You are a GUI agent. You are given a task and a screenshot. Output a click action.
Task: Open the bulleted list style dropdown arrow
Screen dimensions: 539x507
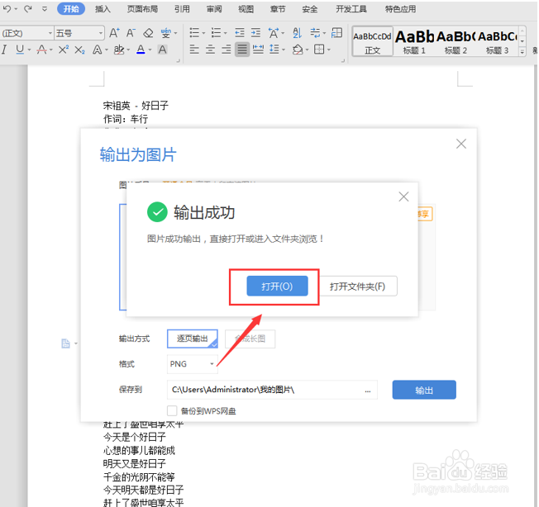point(203,33)
